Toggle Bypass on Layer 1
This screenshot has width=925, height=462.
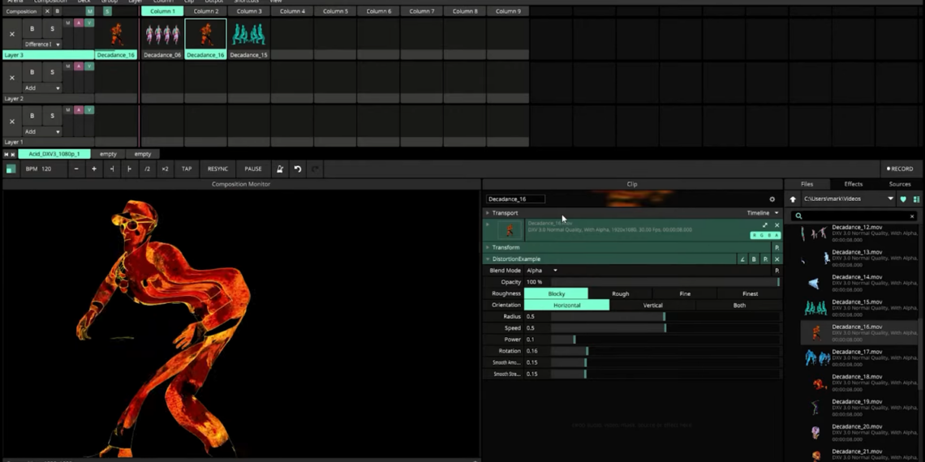point(32,116)
